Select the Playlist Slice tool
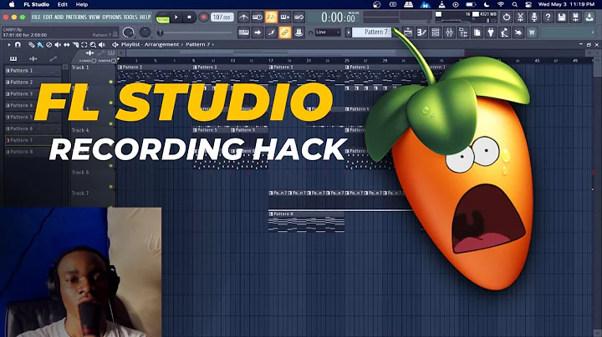The image size is (602, 337). click(x=75, y=45)
